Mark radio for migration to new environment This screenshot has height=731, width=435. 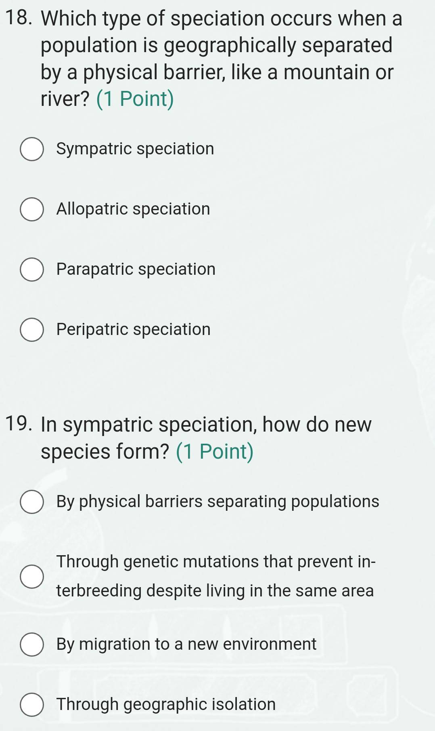tap(32, 645)
